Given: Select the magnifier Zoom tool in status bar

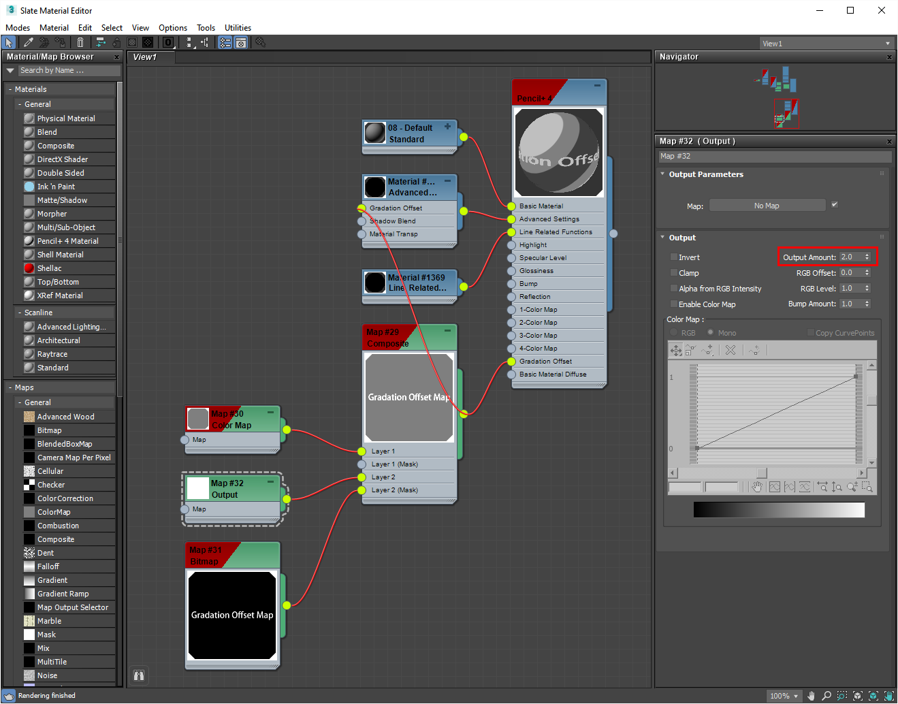Looking at the screenshot, I should (x=827, y=696).
